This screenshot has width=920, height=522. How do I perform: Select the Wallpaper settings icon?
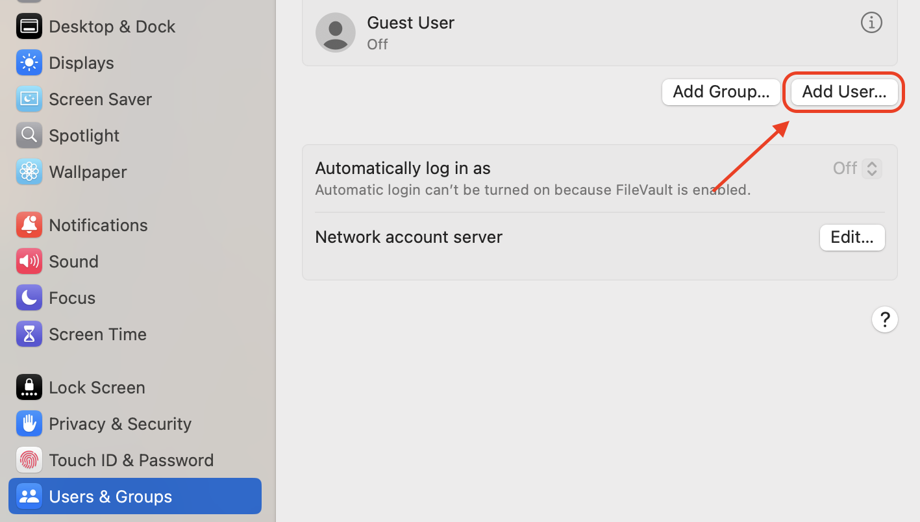pyautogui.click(x=87, y=171)
